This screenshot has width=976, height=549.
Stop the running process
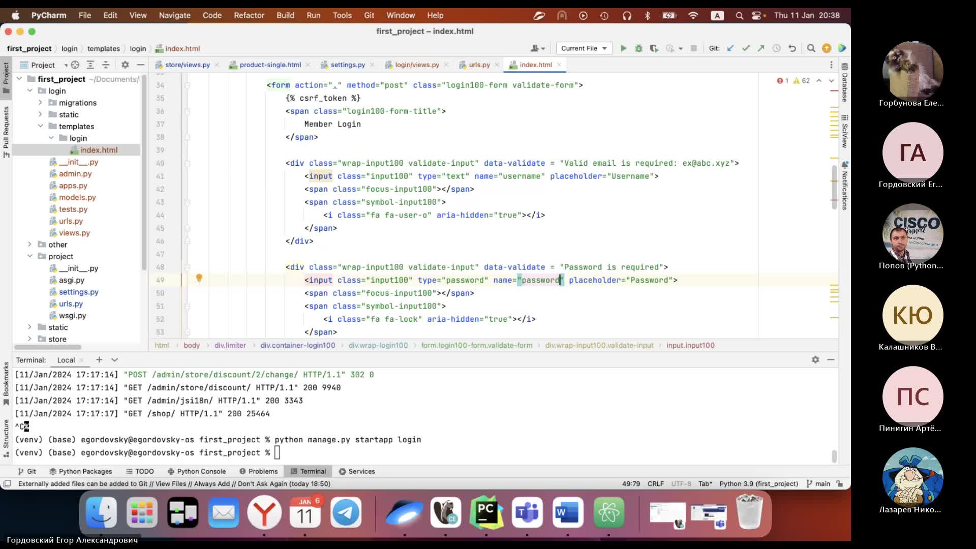[x=694, y=48]
